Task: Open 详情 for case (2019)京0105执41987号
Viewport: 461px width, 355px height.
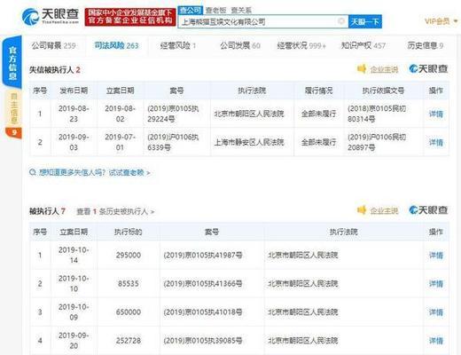Action: point(436,256)
